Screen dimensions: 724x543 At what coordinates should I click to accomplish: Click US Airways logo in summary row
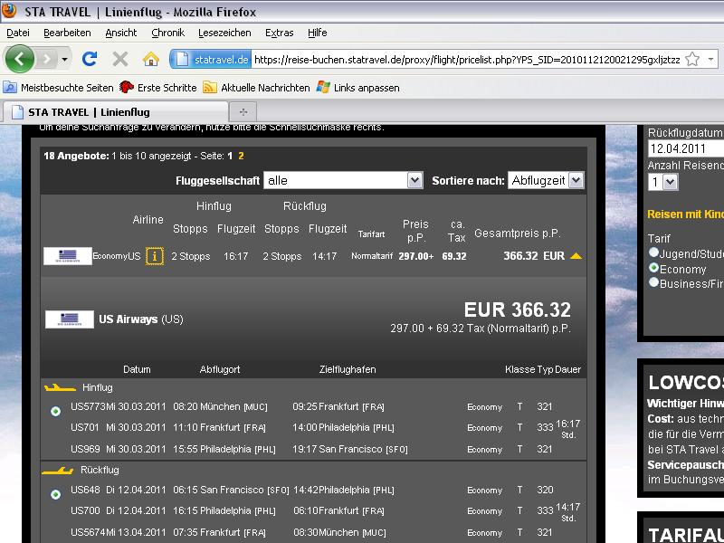click(68, 256)
